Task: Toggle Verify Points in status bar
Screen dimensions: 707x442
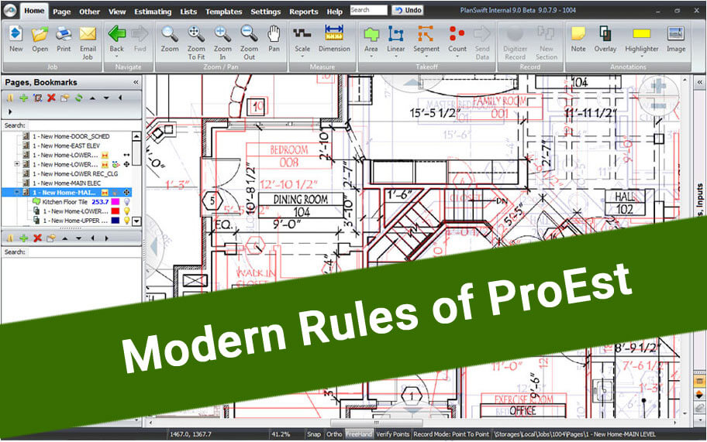Action: (x=392, y=434)
